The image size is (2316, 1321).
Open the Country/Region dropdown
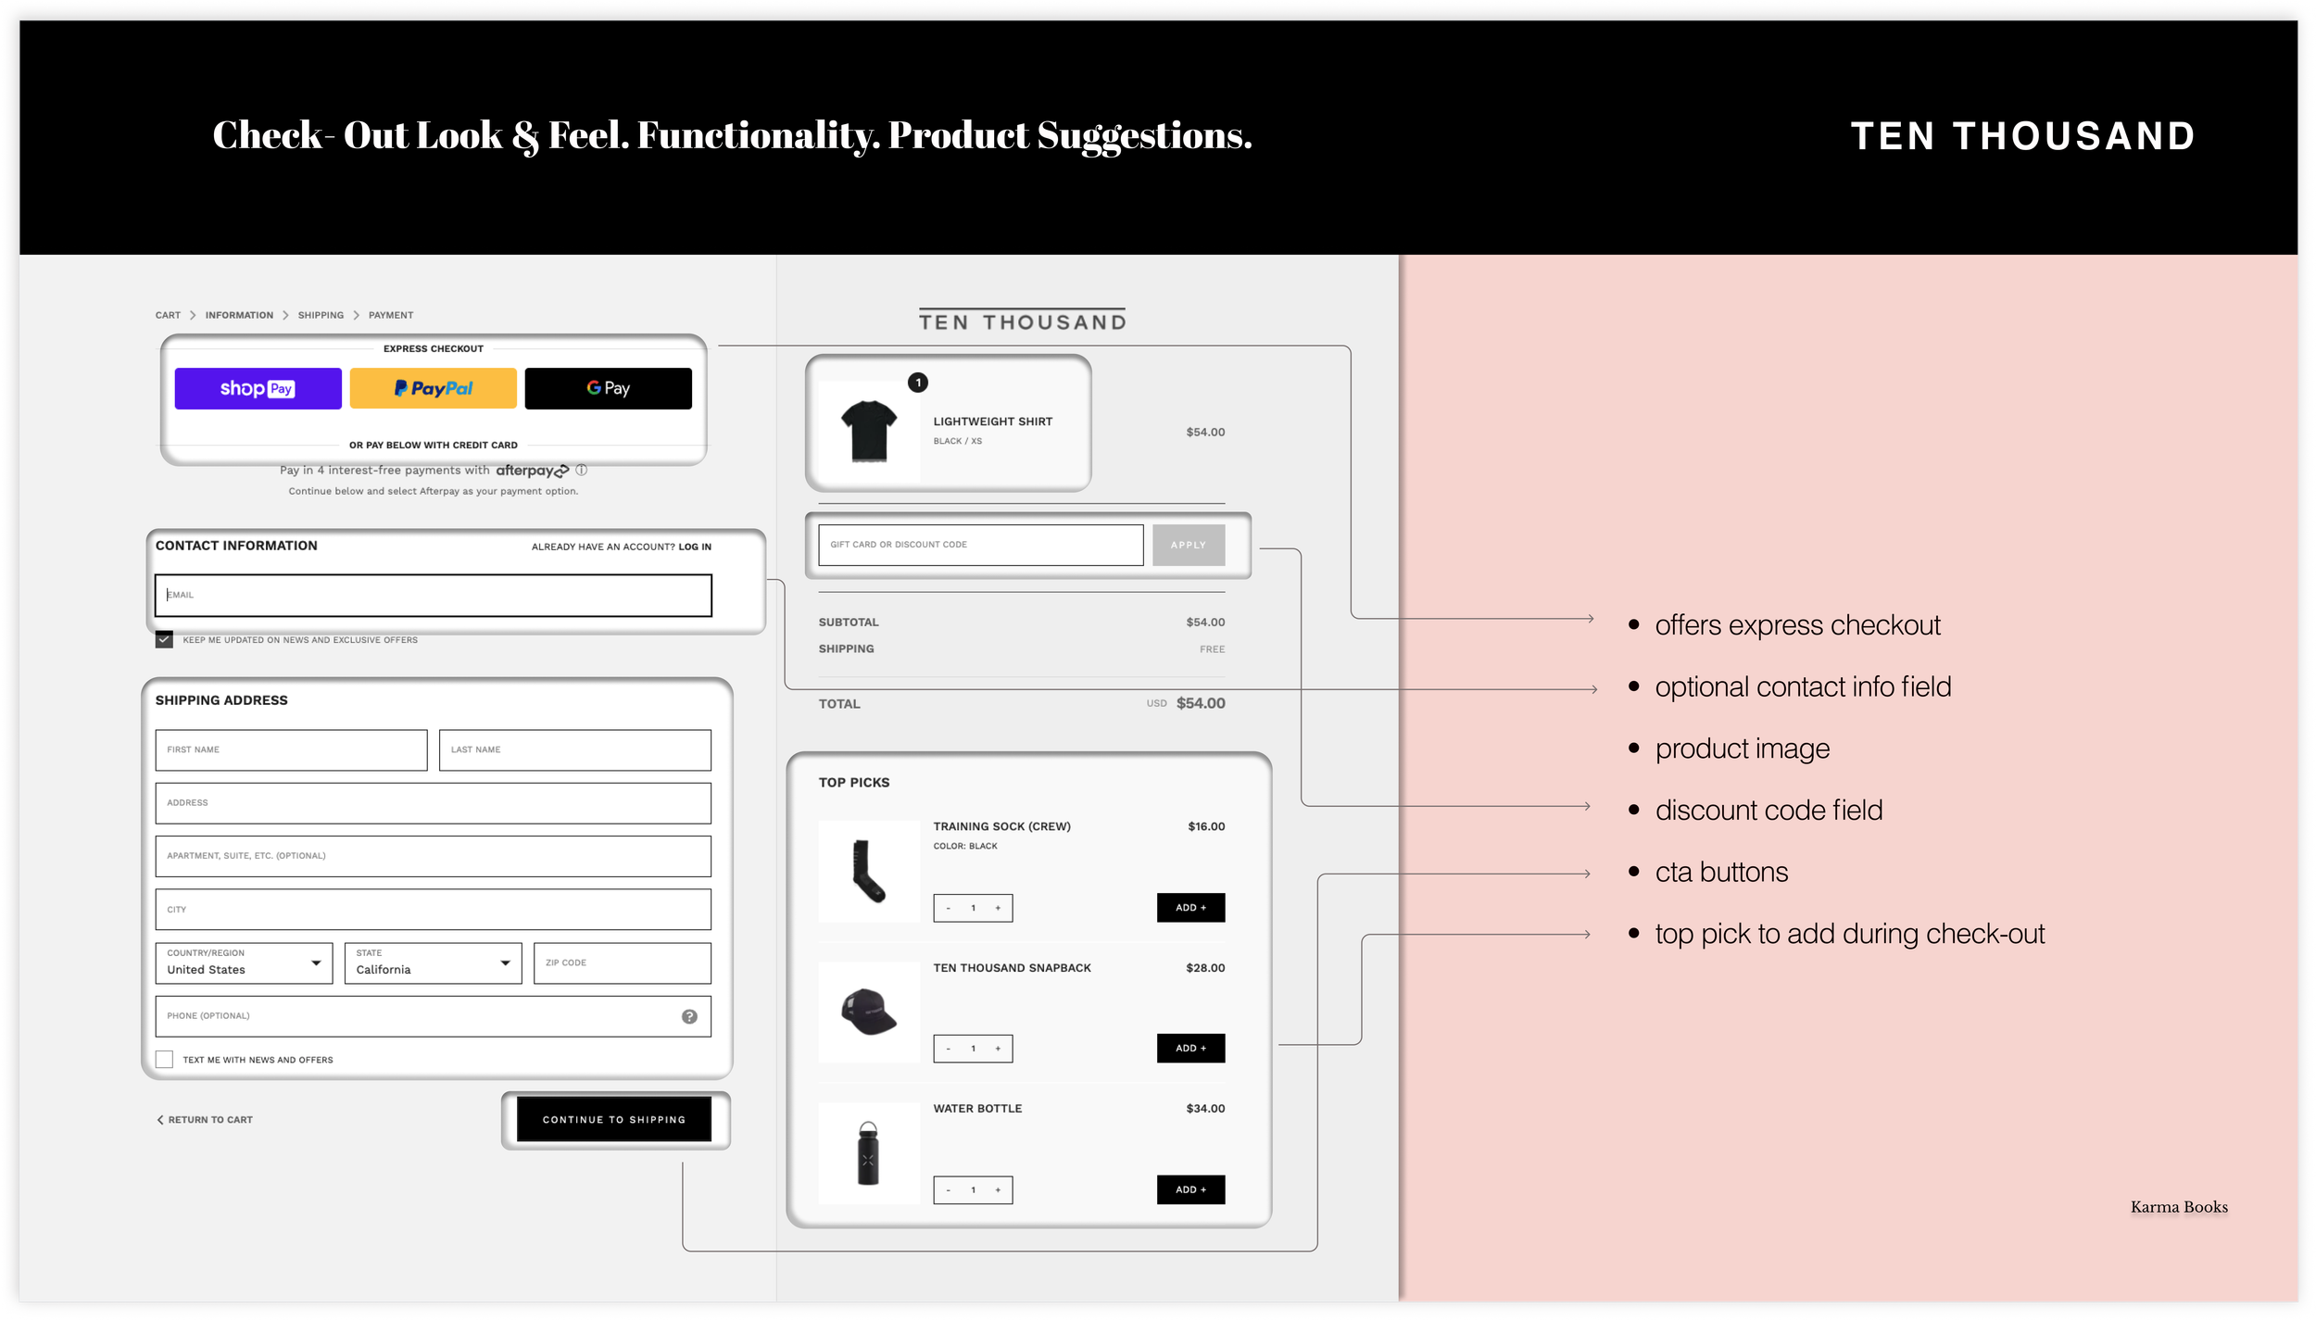[244, 962]
